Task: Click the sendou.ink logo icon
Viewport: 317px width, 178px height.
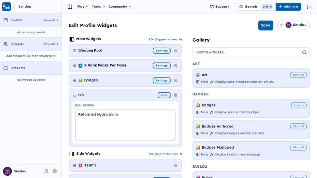Action: pos(6,7)
